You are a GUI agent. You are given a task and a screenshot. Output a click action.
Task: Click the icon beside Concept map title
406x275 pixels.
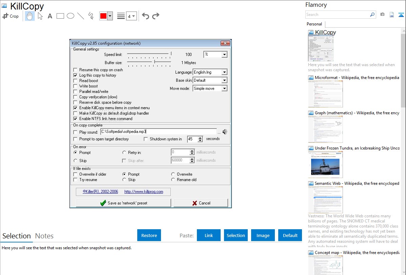[x=311, y=253]
